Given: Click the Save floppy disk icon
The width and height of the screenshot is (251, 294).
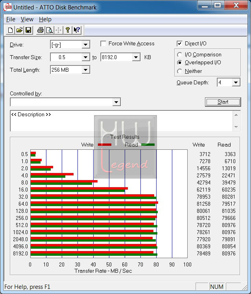Looking at the screenshot, I should 28,30.
